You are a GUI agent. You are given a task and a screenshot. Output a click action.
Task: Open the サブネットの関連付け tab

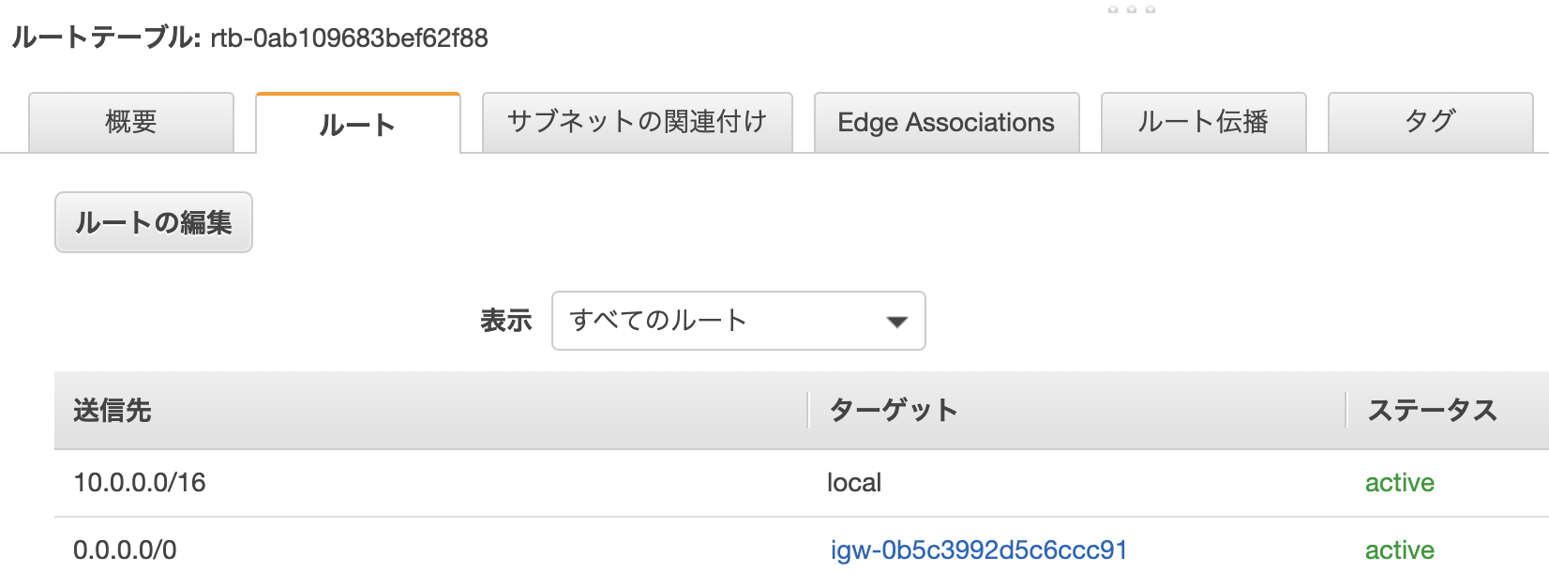click(x=637, y=121)
